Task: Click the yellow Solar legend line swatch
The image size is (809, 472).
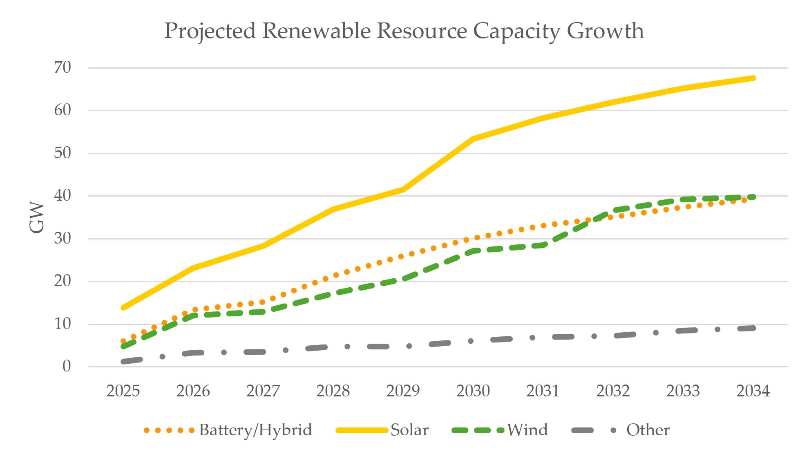Action: (x=361, y=430)
